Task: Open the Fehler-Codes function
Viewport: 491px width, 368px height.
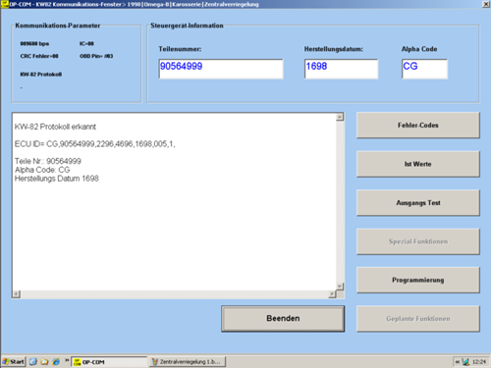Action: pos(418,126)
